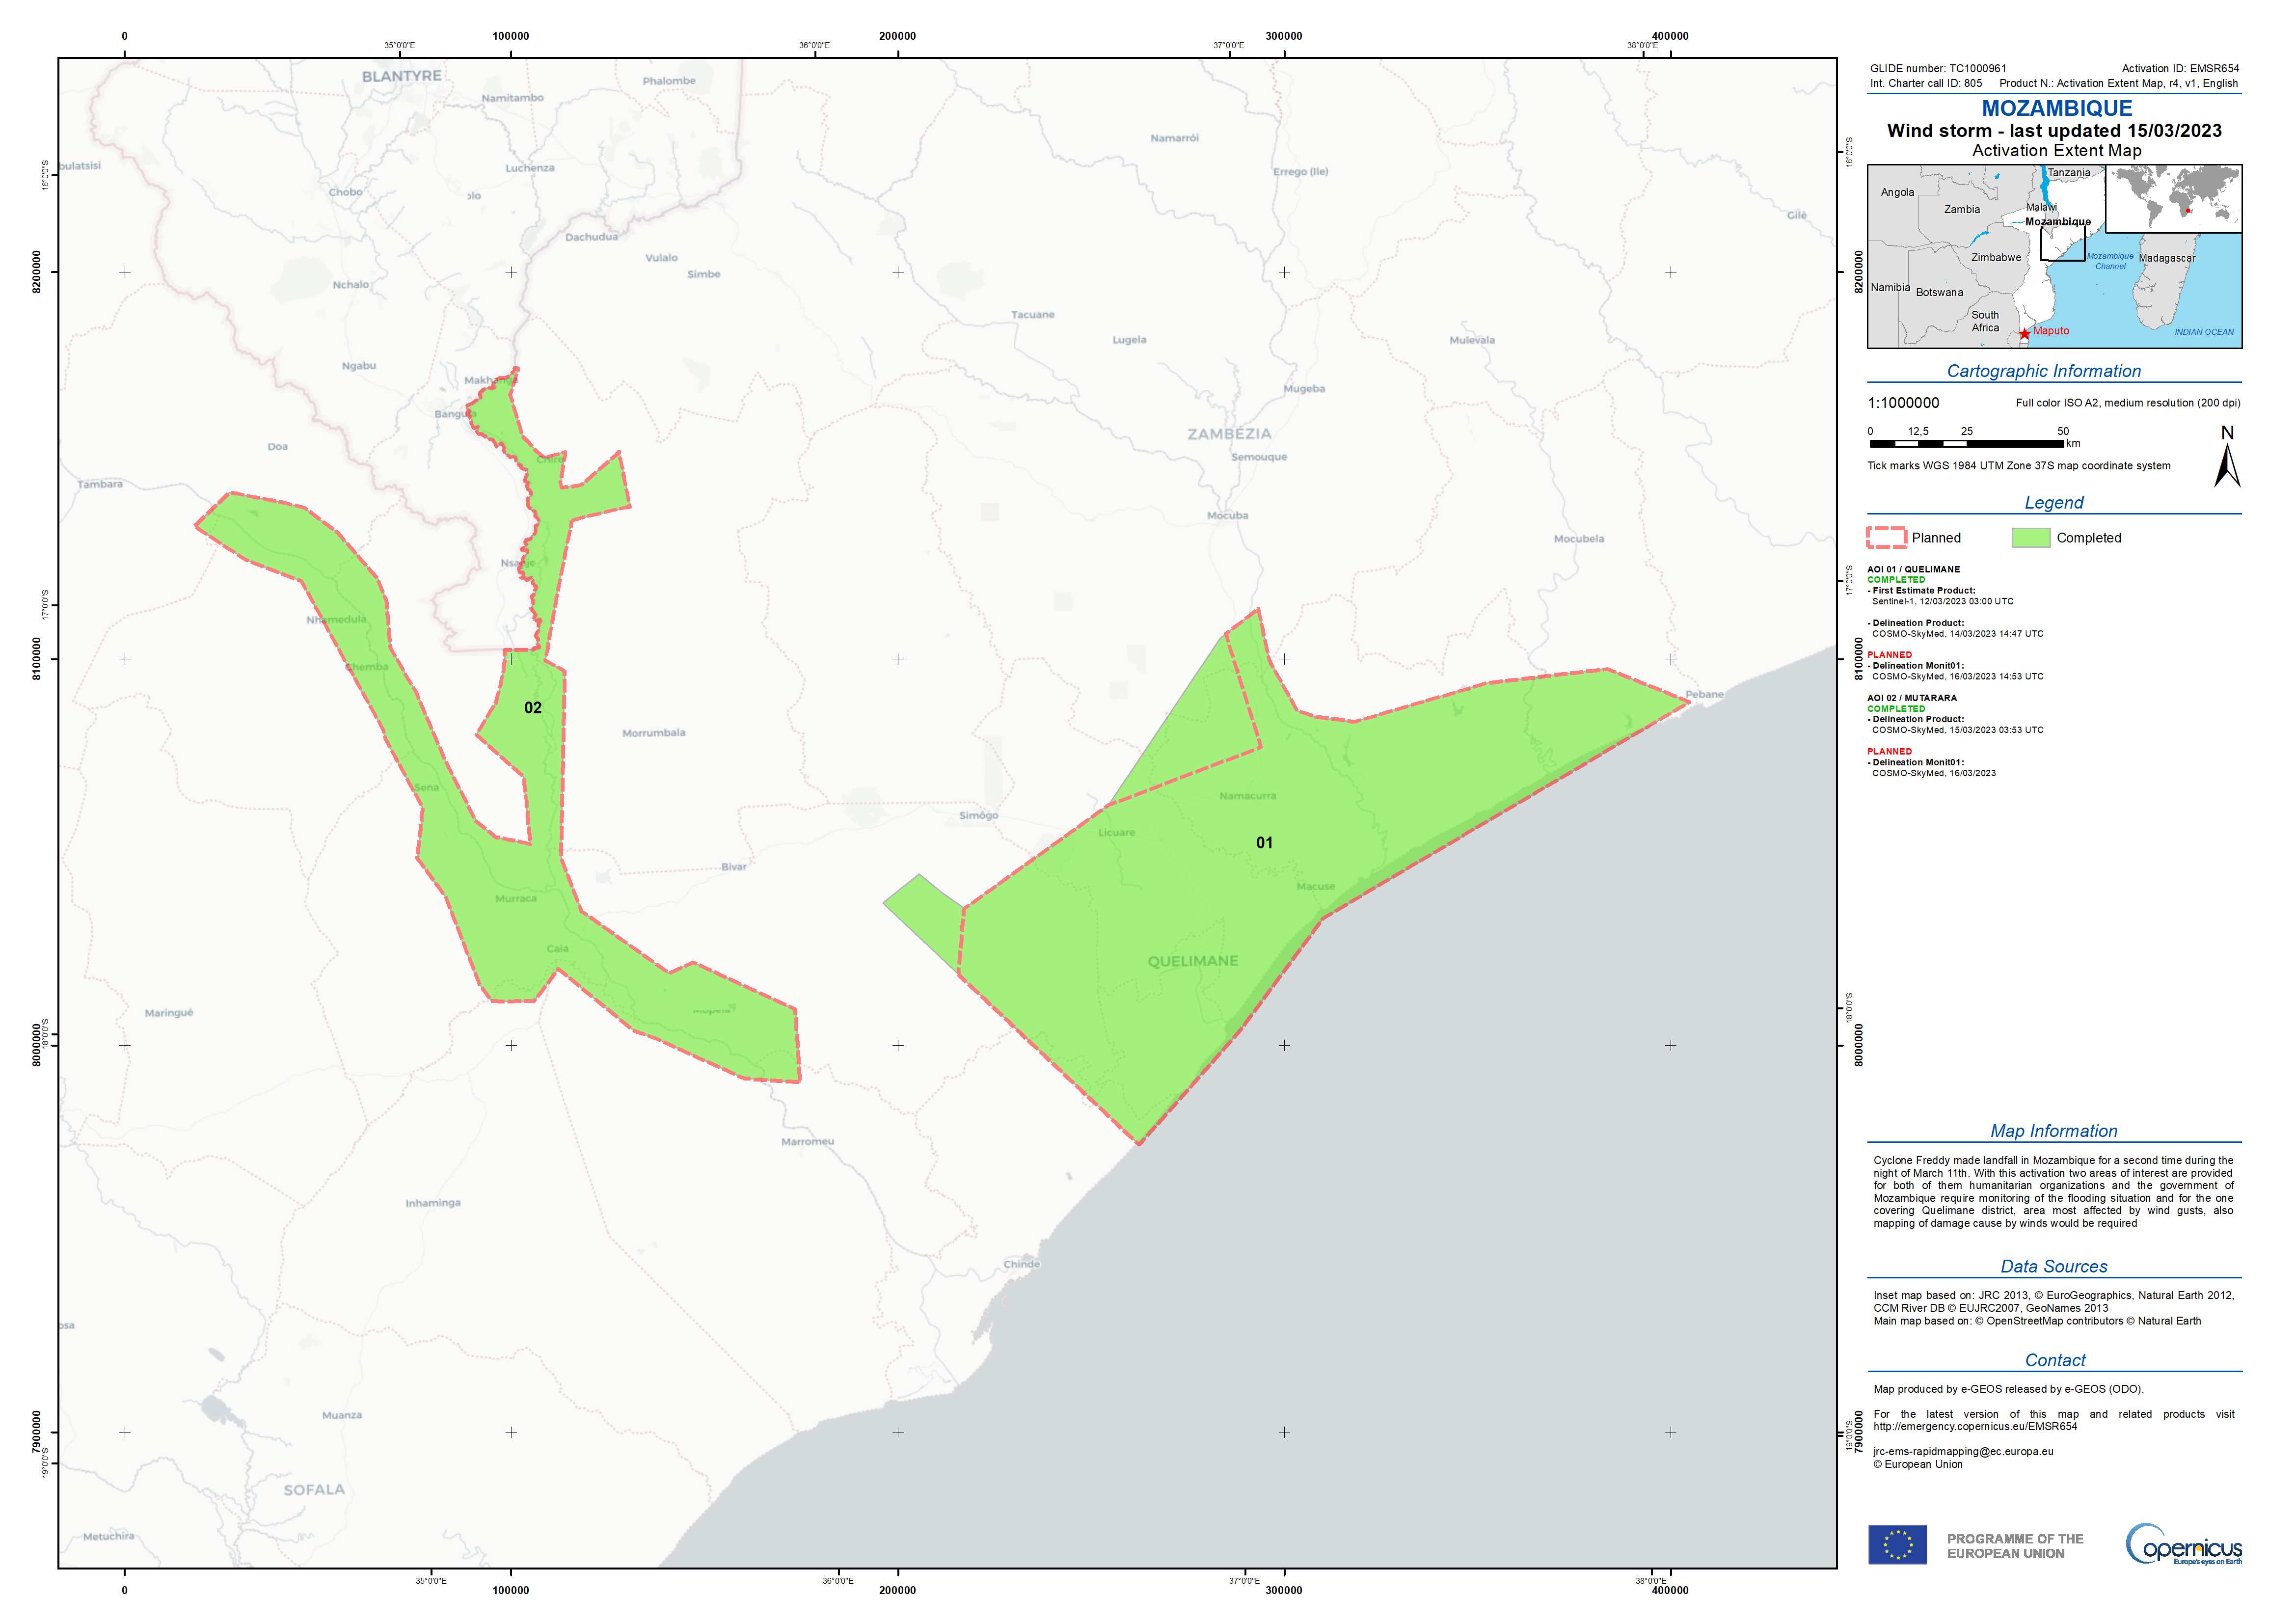Click the world overview inset globe

2173,198
